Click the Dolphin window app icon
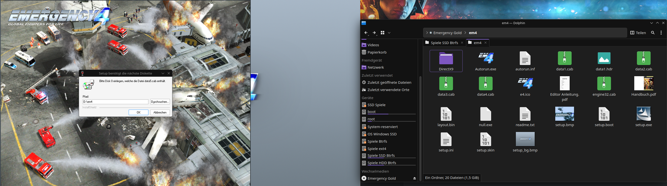 coord(364,23)
